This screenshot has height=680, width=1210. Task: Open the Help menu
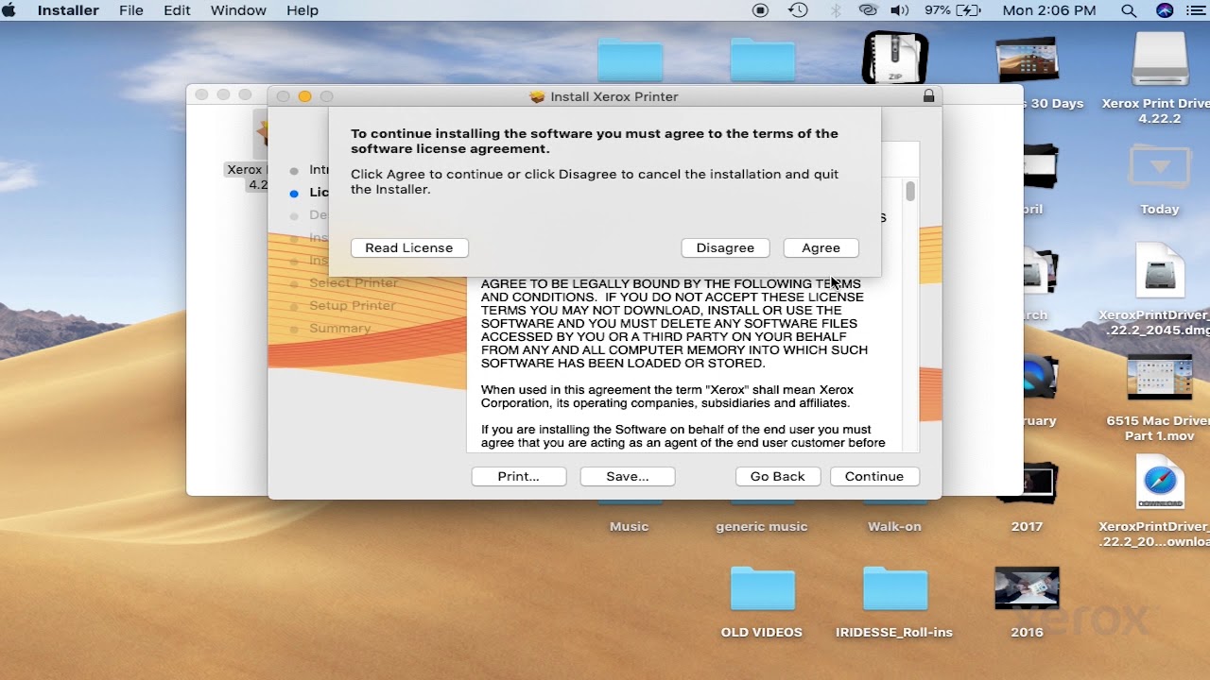(302, 10)
